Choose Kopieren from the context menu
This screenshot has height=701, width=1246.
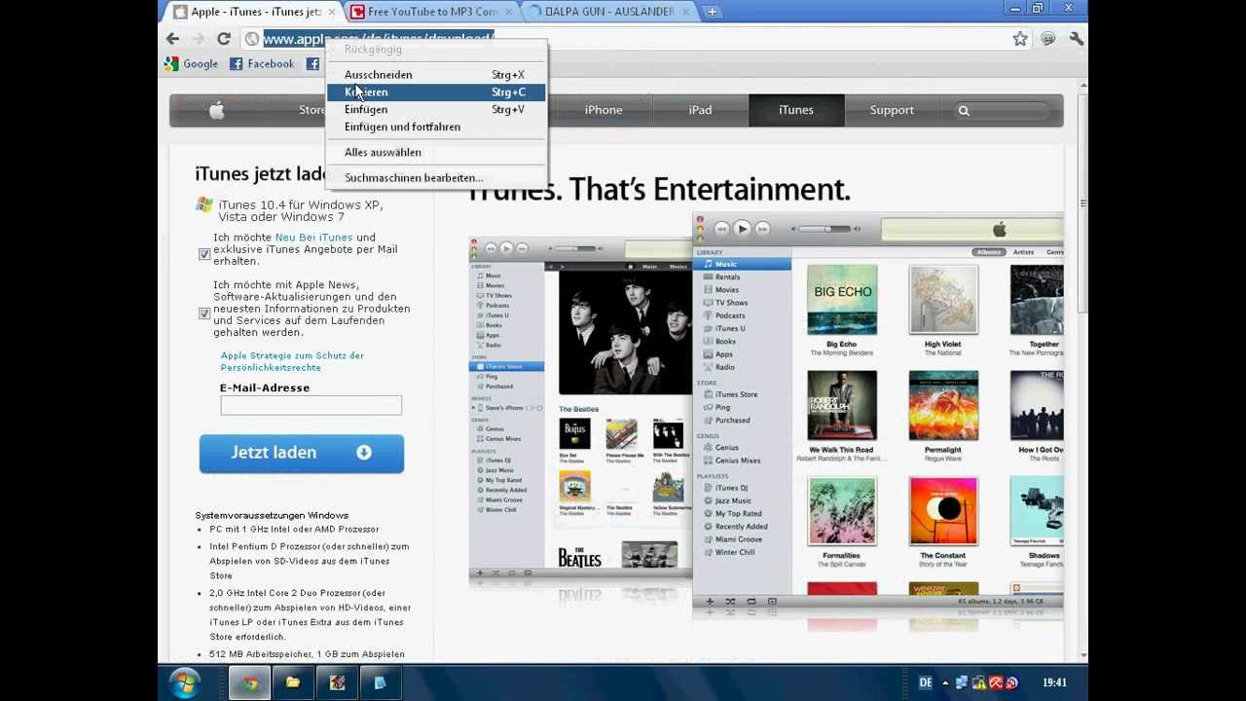coord(435,92)
